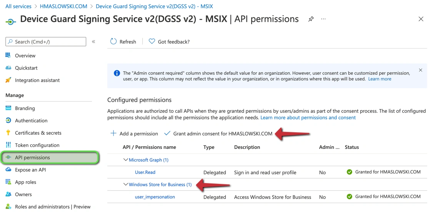Collapse the Microsoft Graph permissions group

coord(125,160)
